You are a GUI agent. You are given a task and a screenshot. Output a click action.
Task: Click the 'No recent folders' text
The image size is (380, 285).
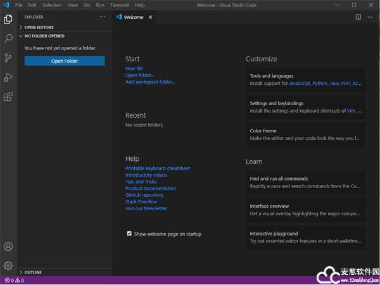(x=144, y=125)
